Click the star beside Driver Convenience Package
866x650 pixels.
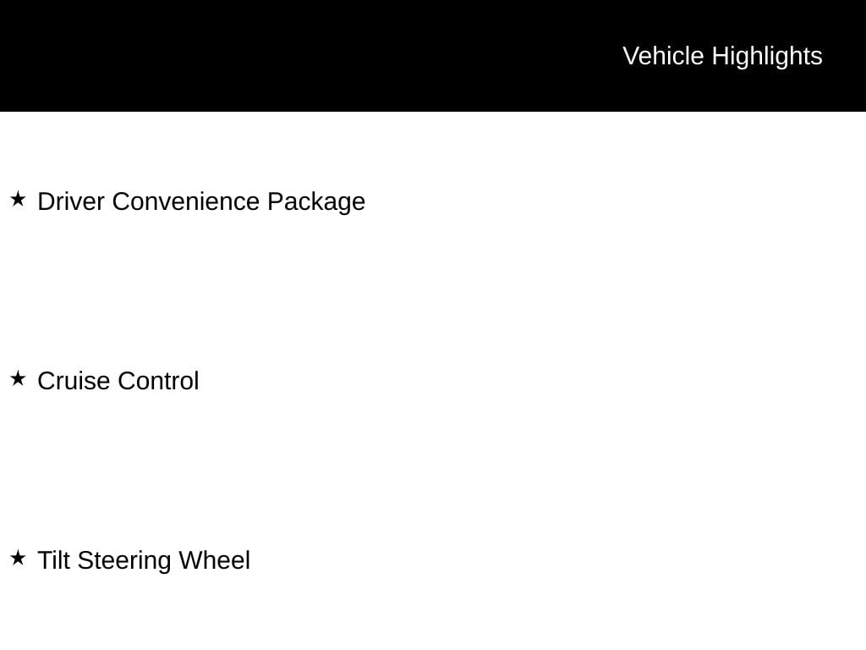(x=18, y=199)
